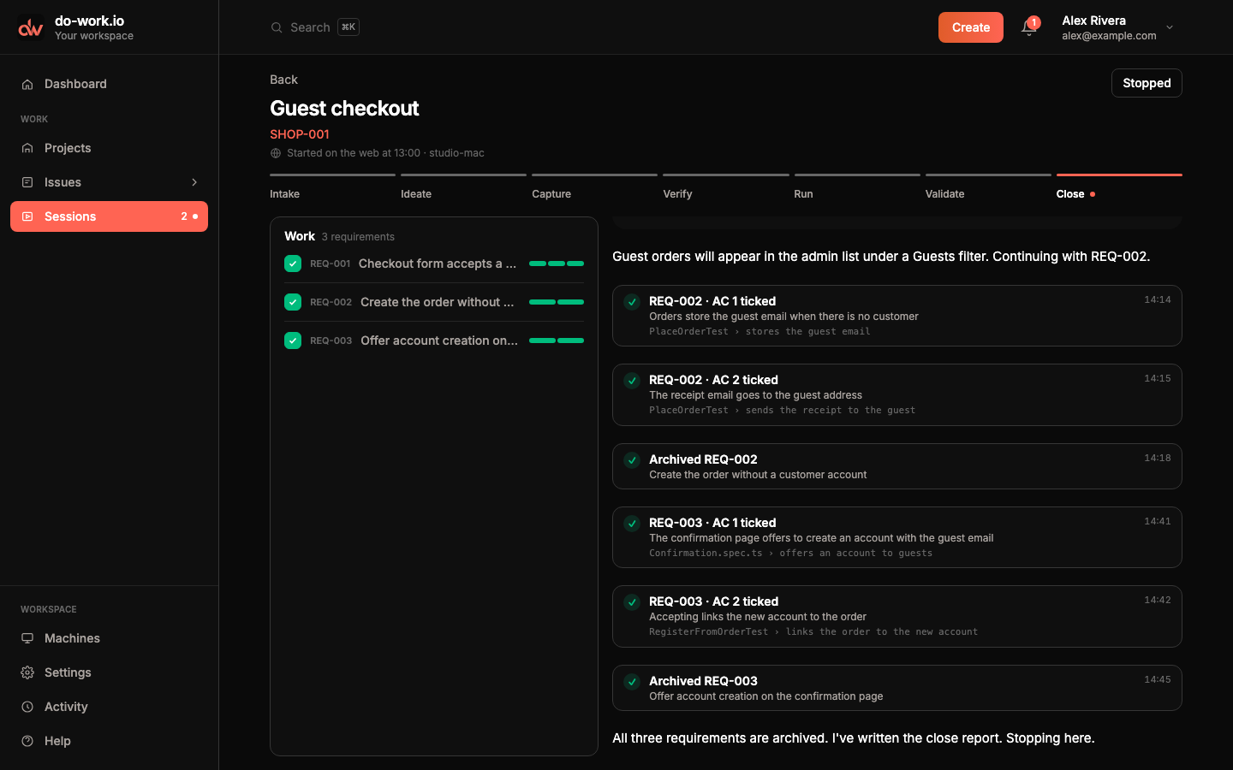Toggle the REQ-003 requirement checkbox
The height and width of the screenshot is (770, 1233).
click(x=293, y=341)
